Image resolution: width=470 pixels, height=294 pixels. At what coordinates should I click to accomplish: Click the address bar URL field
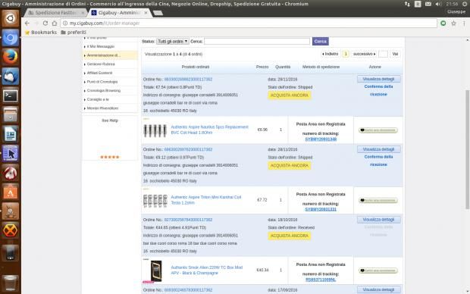coord(249,23)
